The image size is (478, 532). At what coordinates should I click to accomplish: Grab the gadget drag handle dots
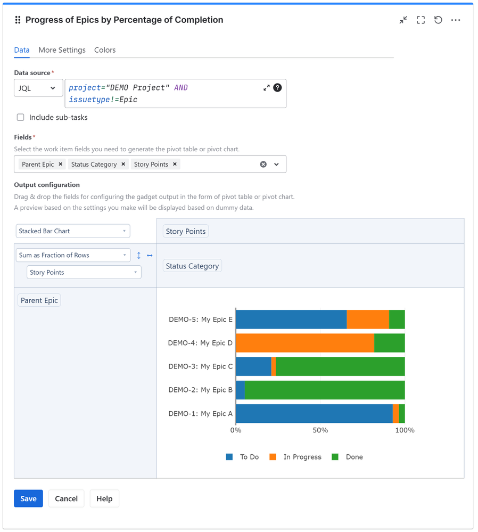pyautogui.click(x=18, y=20)
